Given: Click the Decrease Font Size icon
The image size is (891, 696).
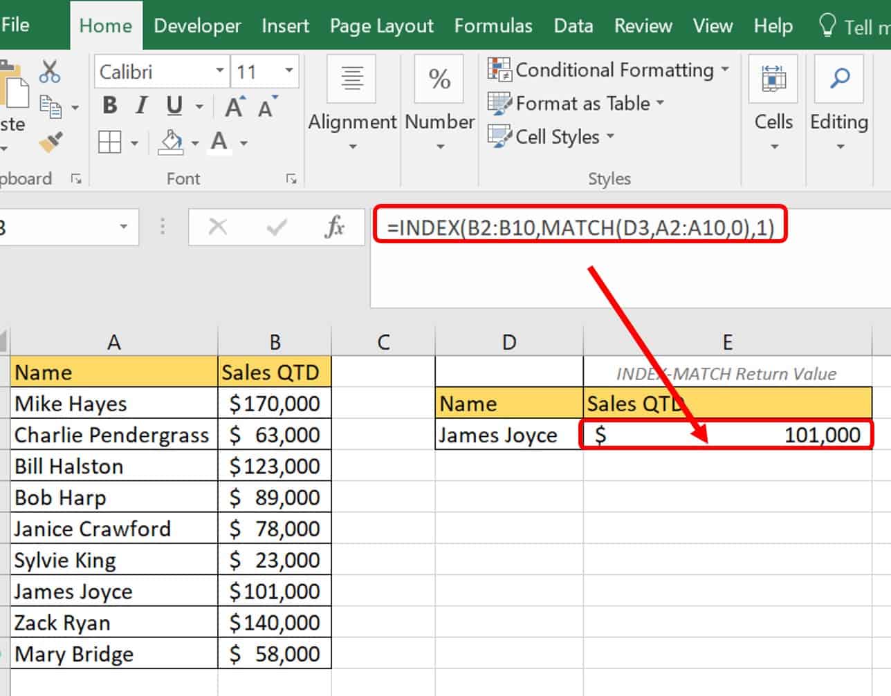Looking at the screenshot, I should (266, 107).
